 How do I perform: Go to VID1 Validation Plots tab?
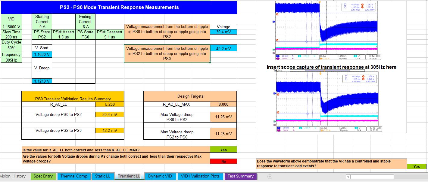tap(200, 176)
